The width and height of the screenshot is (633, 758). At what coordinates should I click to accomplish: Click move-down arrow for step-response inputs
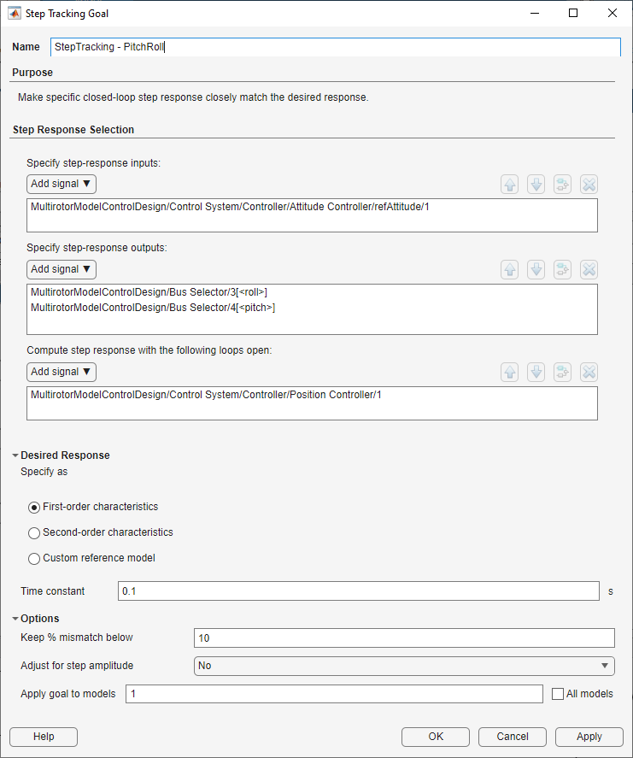[x=536, y=184]
